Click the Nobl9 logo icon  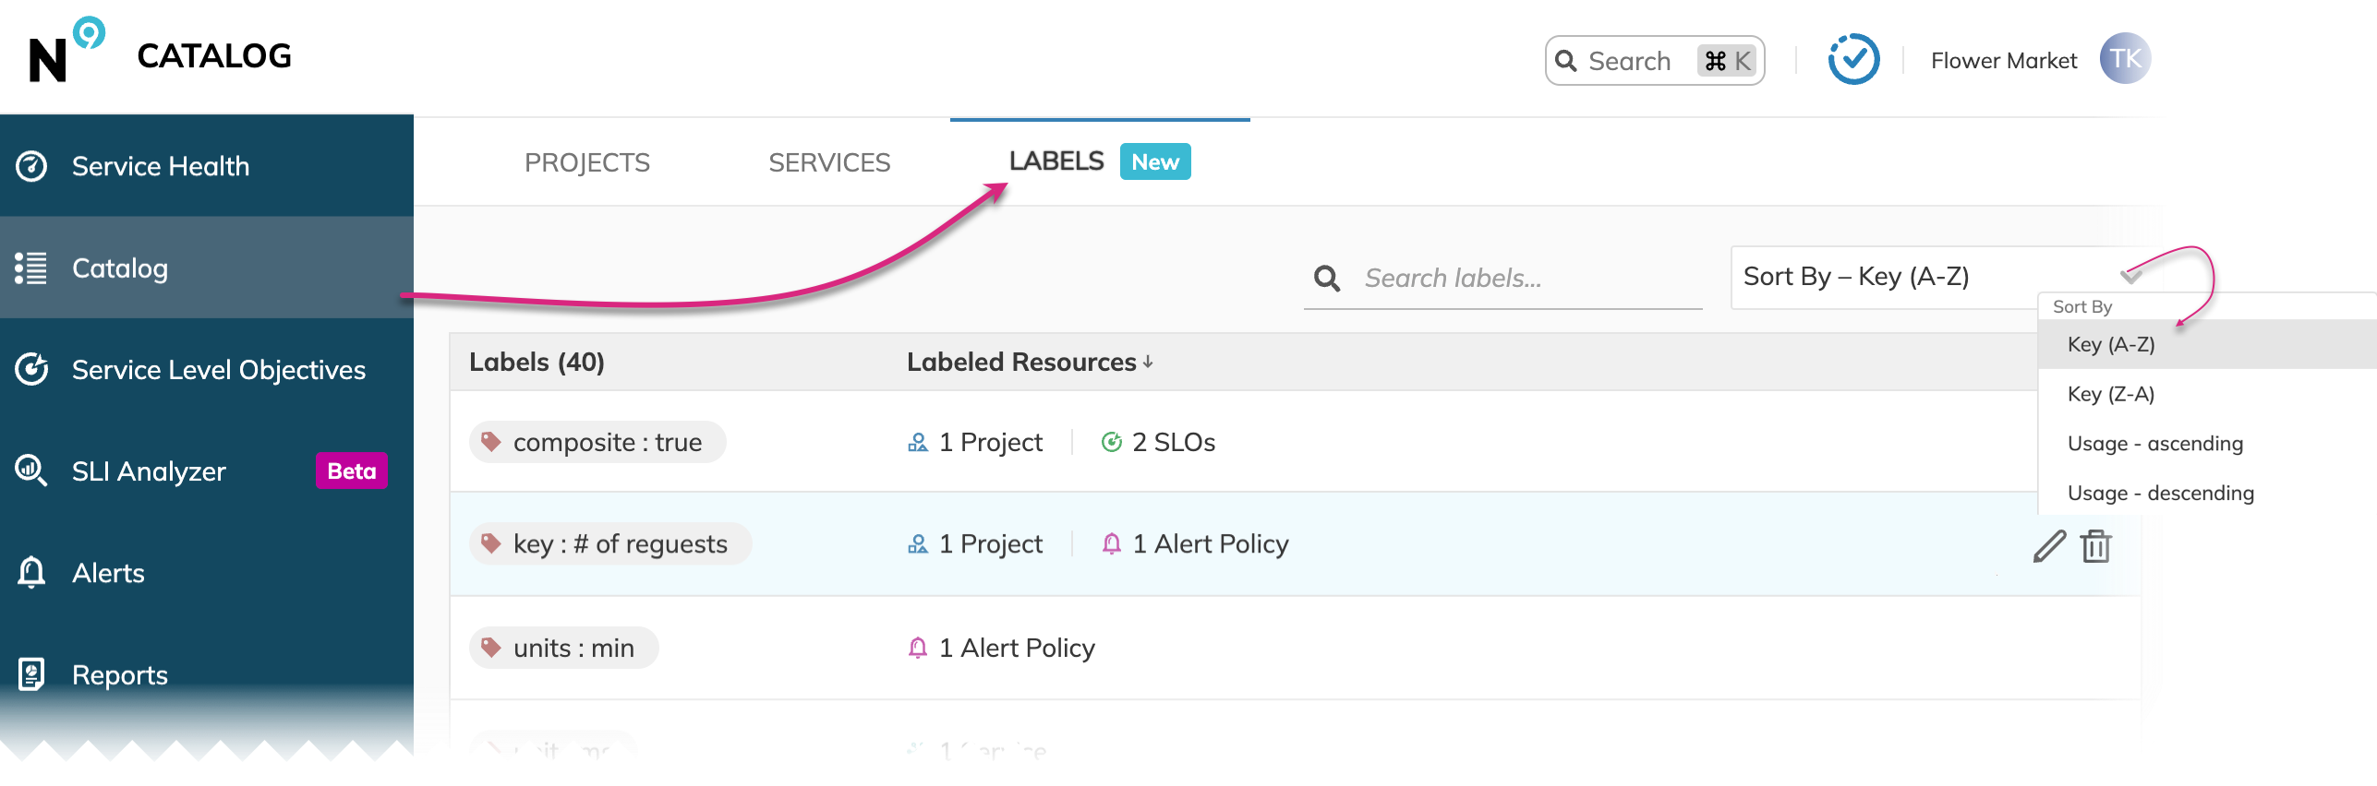tap(66, 51)
